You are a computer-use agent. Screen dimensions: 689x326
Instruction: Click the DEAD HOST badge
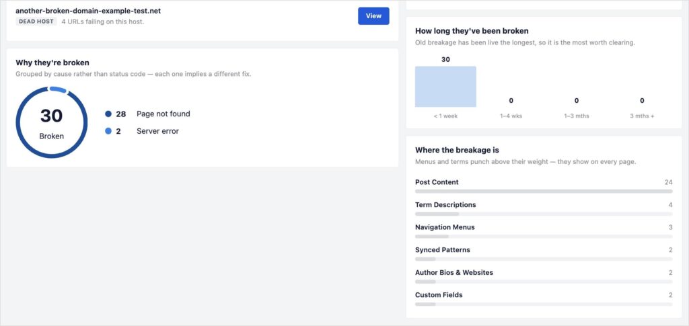tap(36, 22)
